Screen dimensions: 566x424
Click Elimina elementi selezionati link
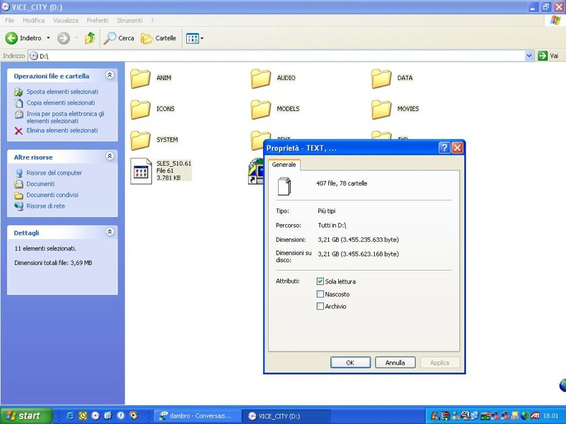[x=62, y=131]
